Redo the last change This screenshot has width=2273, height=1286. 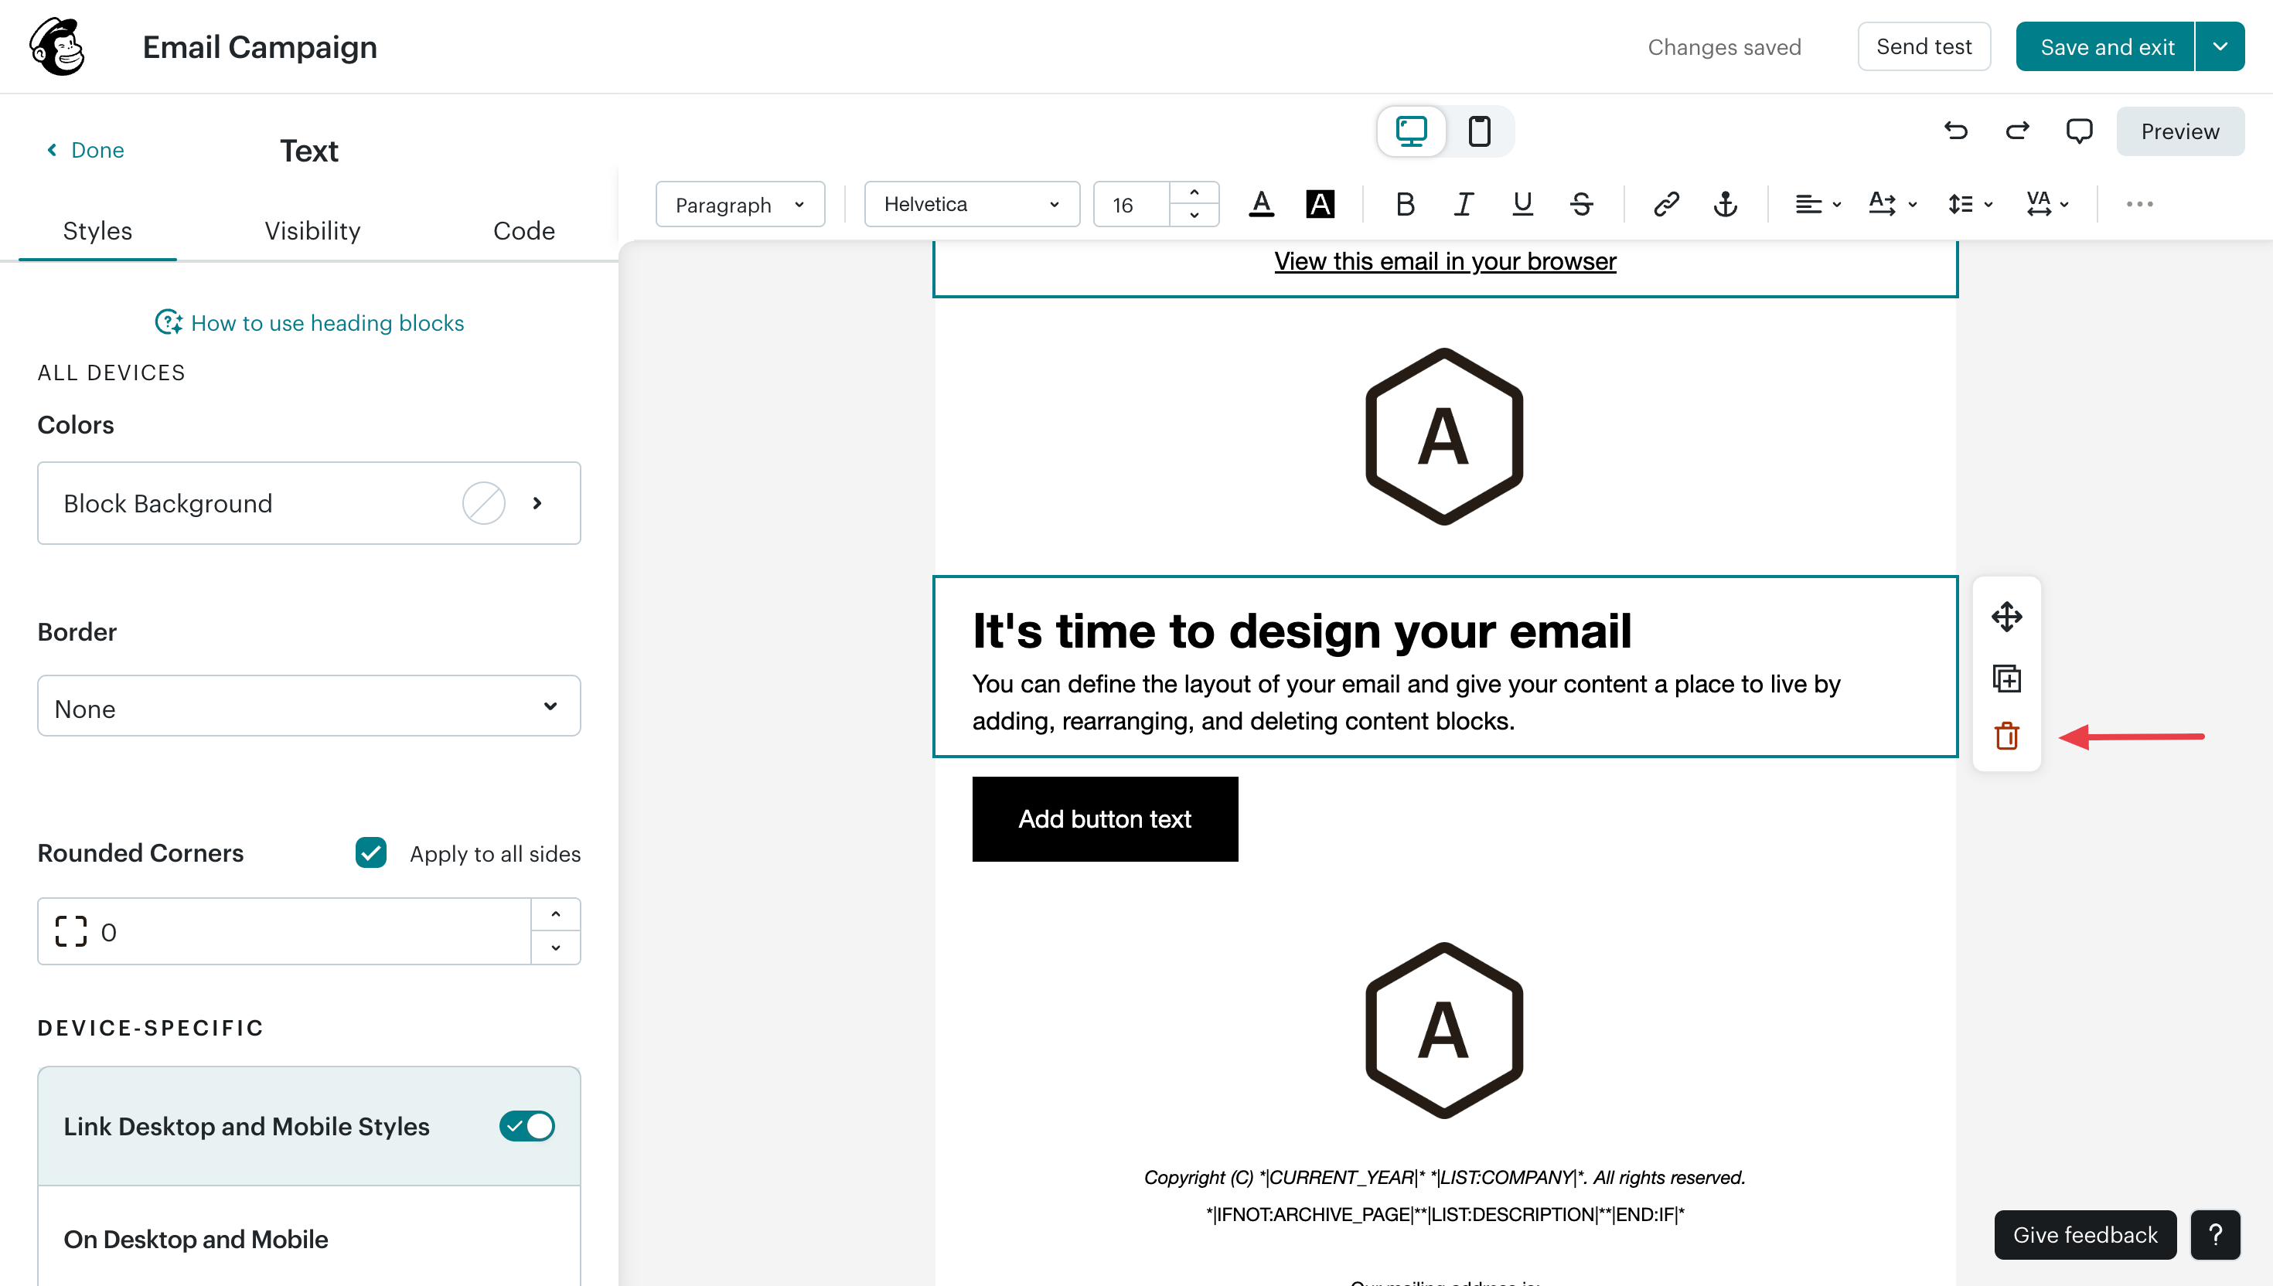[x=2017, y=131]
